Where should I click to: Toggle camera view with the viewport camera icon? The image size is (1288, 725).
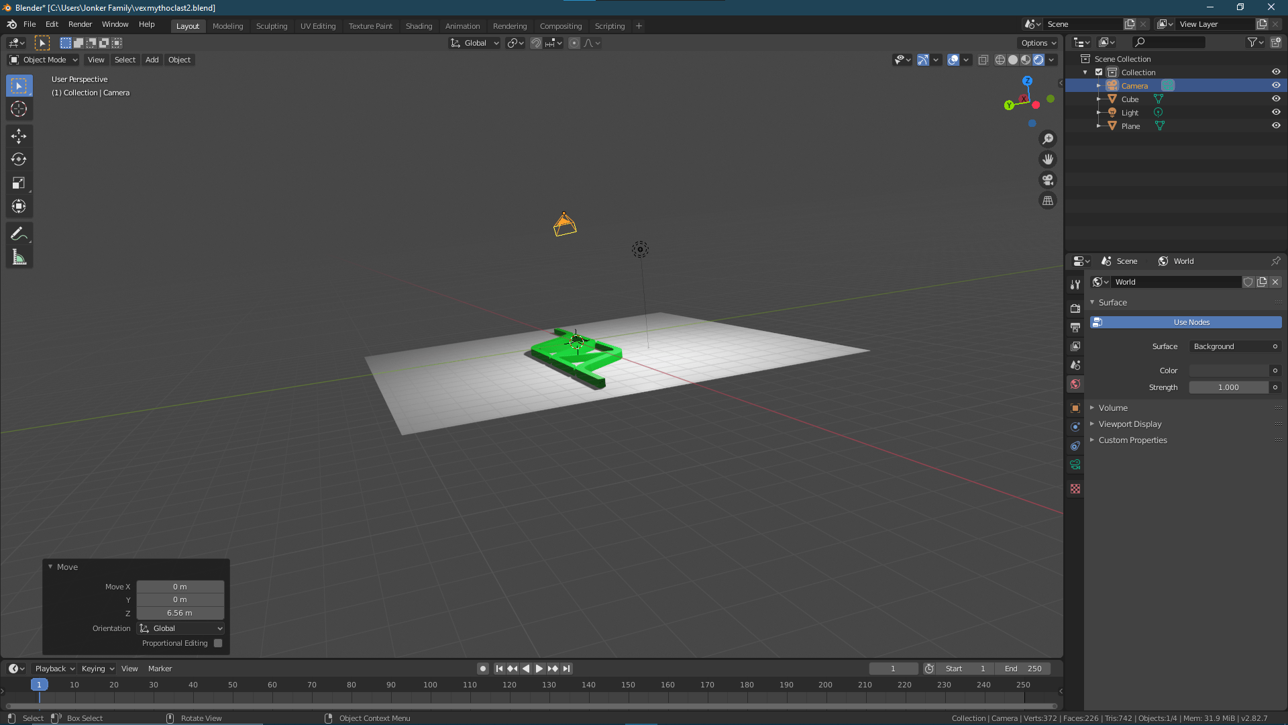coord(1047,180)
